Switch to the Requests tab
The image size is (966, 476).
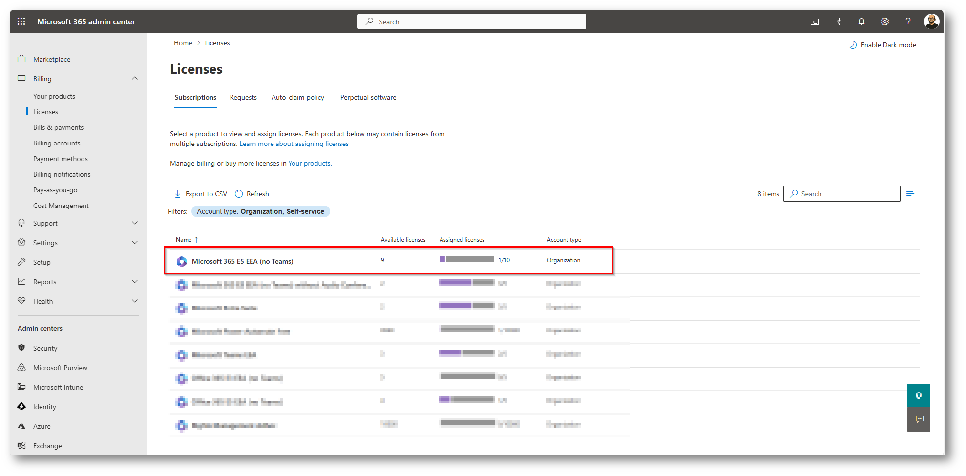pyautogui.click(x=243, y=98)
